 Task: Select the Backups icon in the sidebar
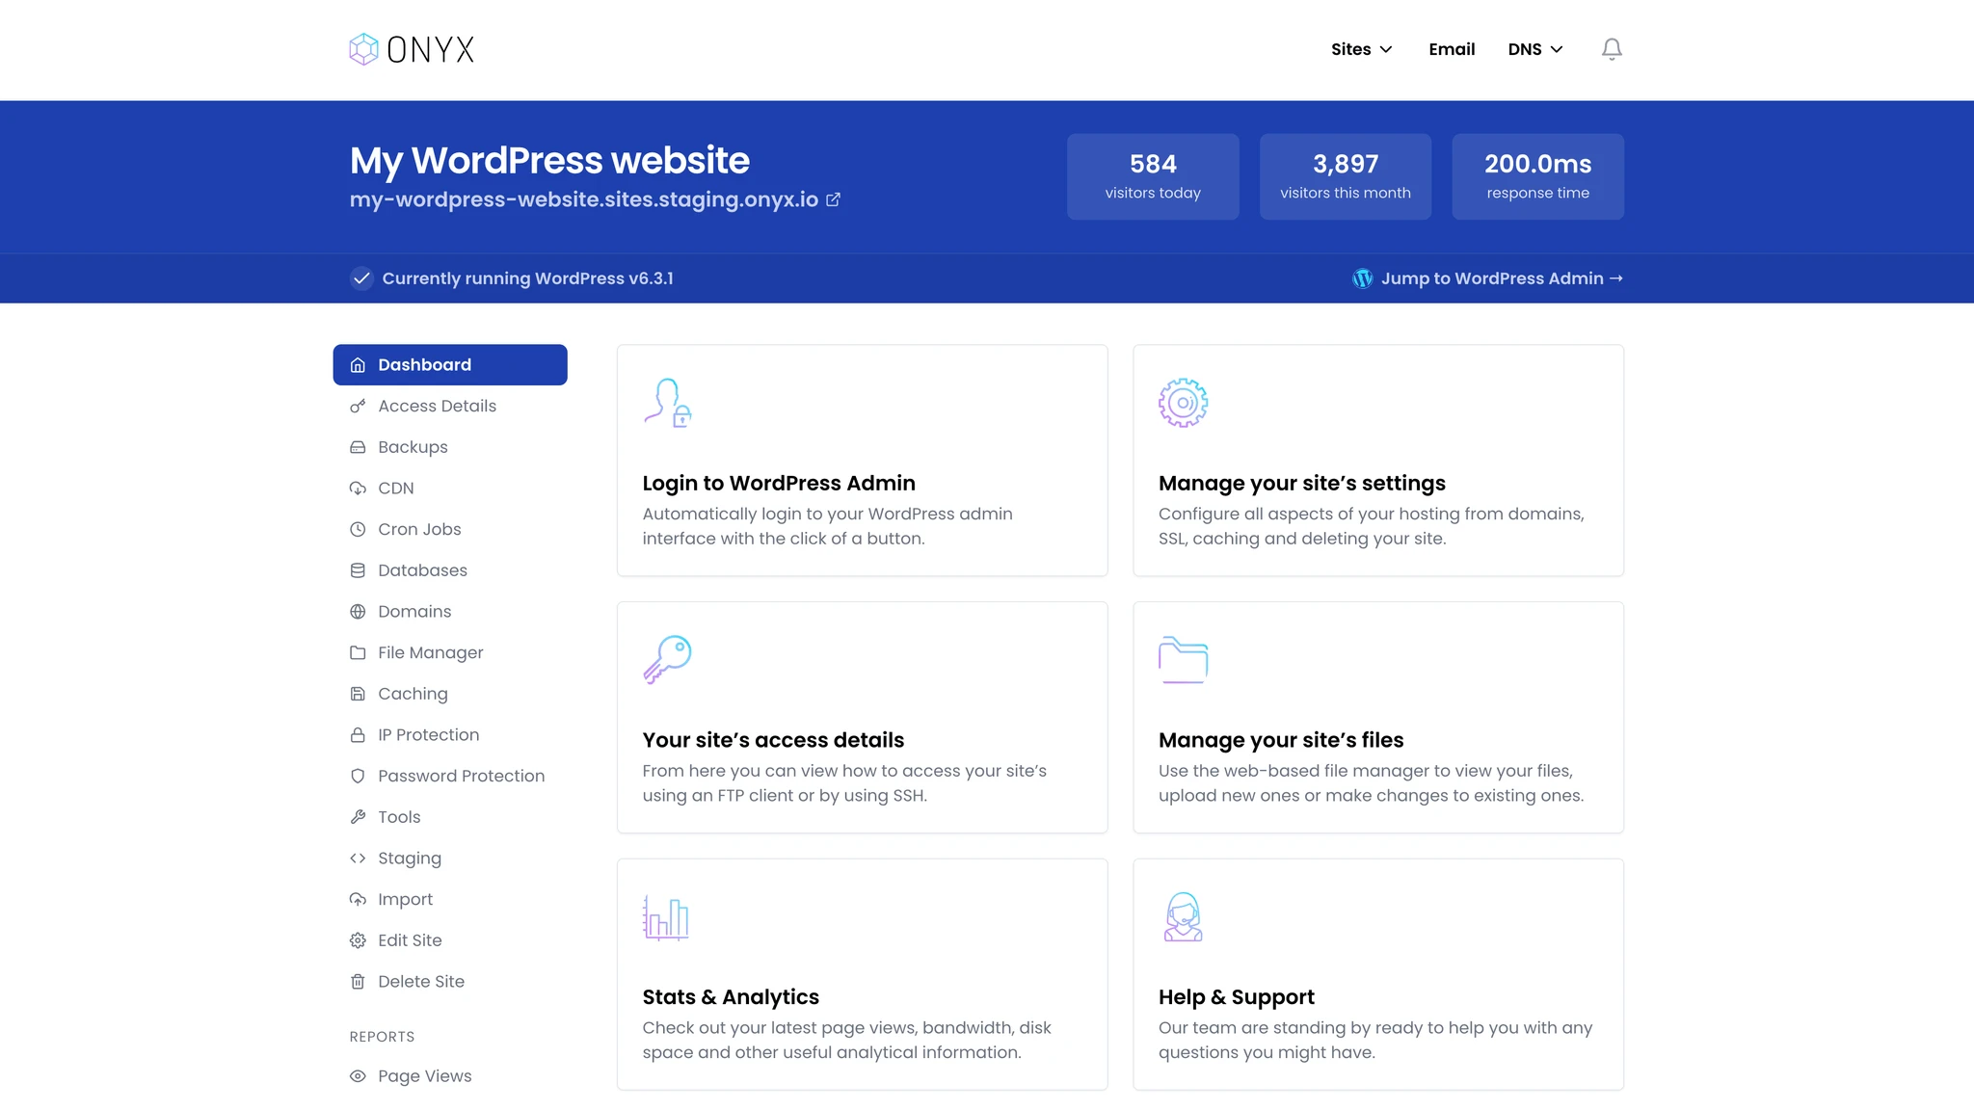358,446
